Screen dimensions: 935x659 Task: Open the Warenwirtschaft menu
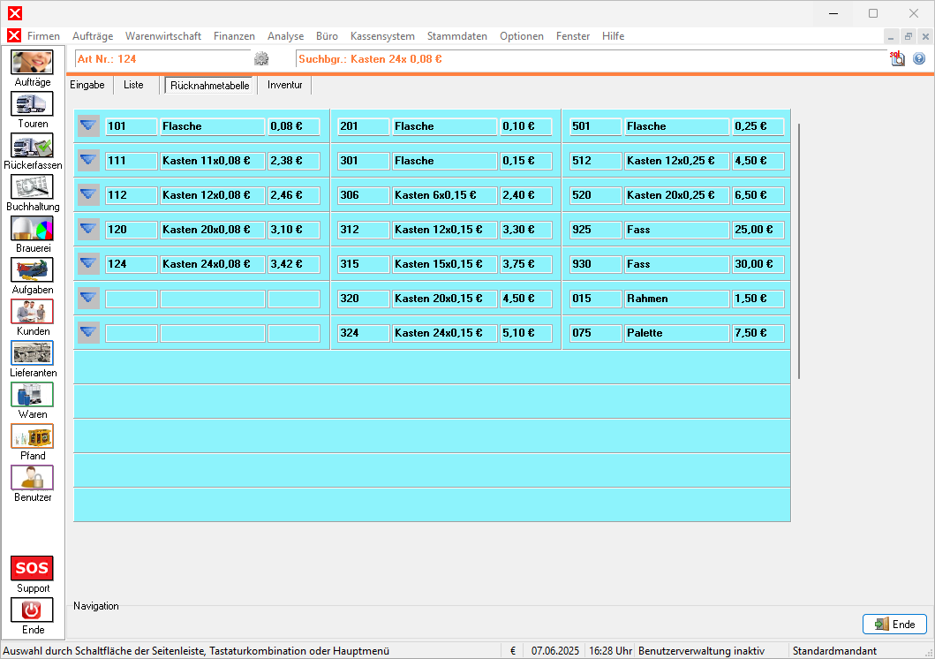(x=163, y=36)
